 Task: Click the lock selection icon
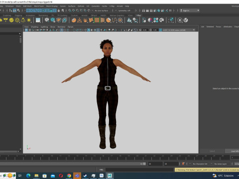59,10
